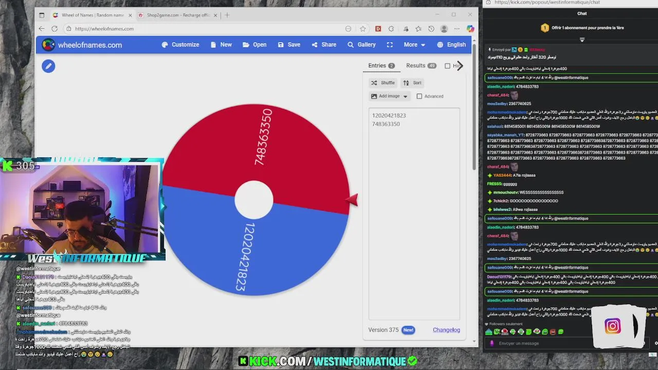Screen dimensions: 658x370
Task: Click the Wheel of Names logo
Action: coord(48,45)
